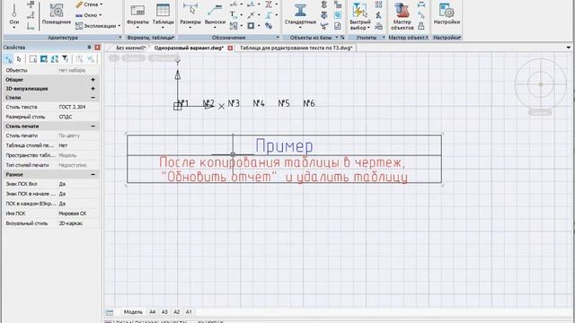Click Таблица стилей печати value Нет
The width and height of the screenshot is (575, 323).
[x=78, y=145]
